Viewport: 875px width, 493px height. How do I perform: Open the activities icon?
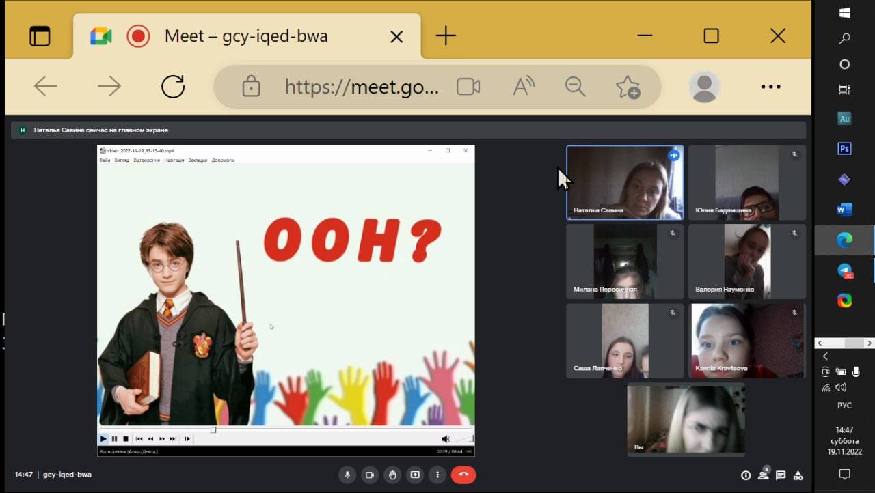(x=798, y=475)
